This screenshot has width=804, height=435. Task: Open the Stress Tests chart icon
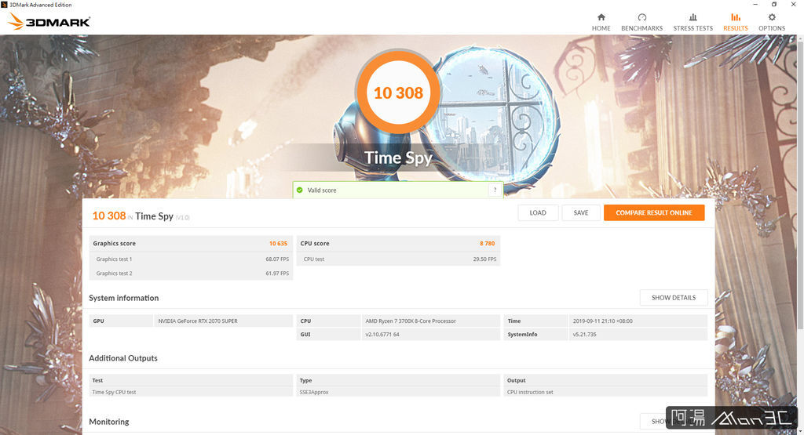693,17
